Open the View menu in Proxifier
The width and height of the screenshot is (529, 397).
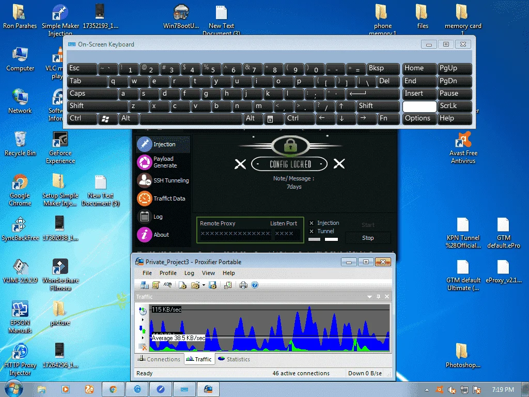coord(208,273)
